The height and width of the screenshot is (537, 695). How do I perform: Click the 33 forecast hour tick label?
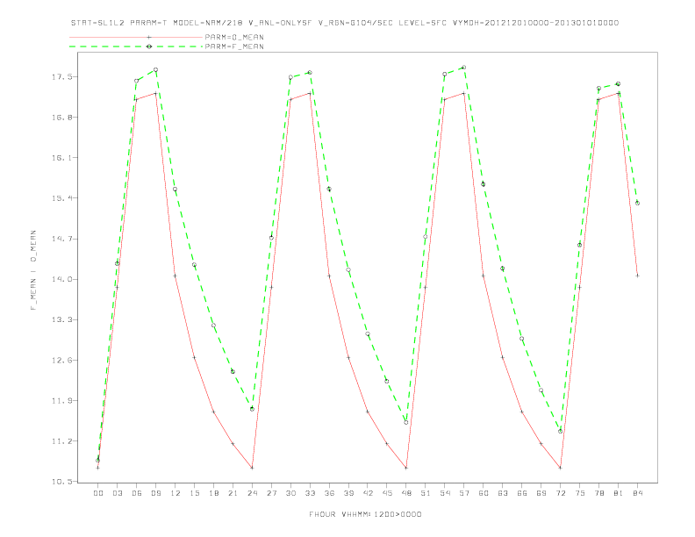click(x=310, y=493)
